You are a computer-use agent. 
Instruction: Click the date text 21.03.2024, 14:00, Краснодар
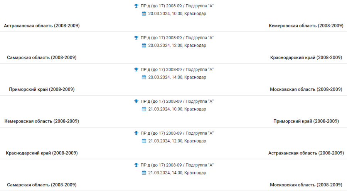[177, 173]
